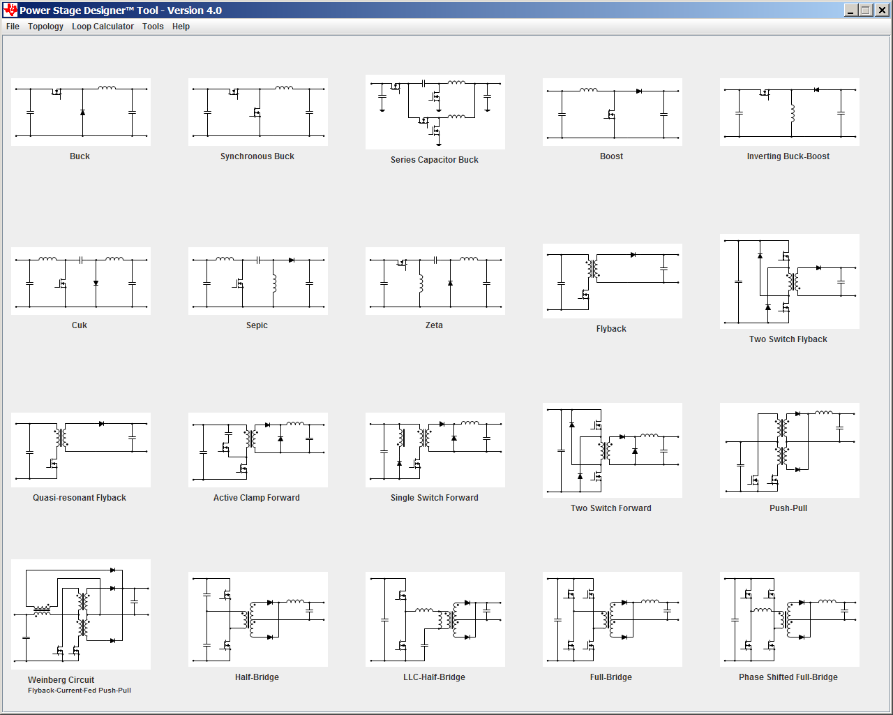The width and height of the screenshot is (893, 715).
Task: Click the Zeta label text
Action: pos(434,325)
